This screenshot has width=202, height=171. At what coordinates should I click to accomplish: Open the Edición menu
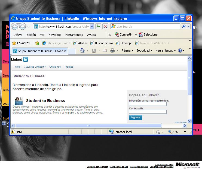(31, 35)
